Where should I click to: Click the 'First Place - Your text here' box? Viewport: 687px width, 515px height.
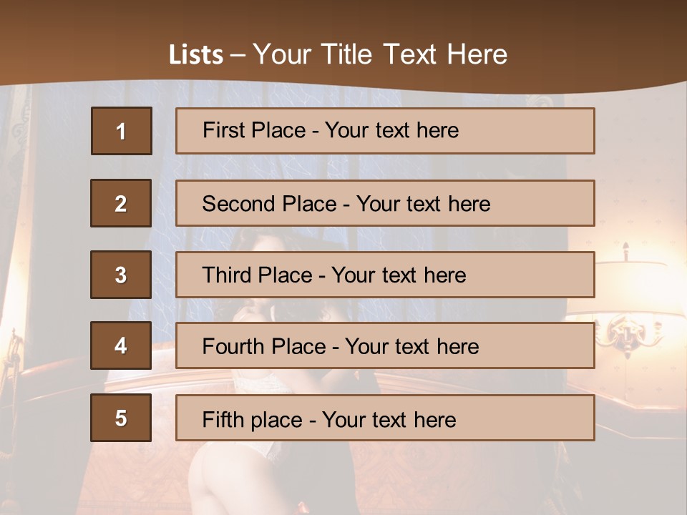[x=385, y=131]
